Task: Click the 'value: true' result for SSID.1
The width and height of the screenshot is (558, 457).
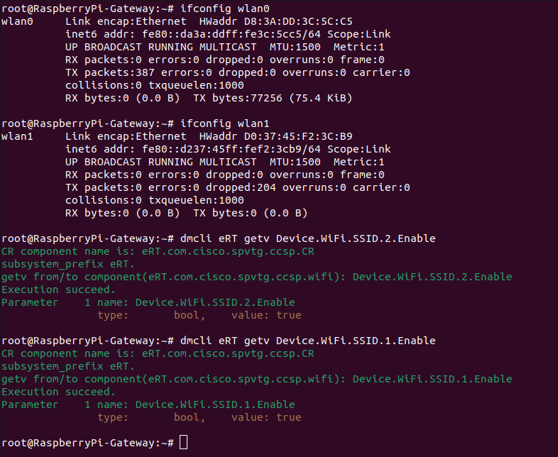Action: [266, 417]
